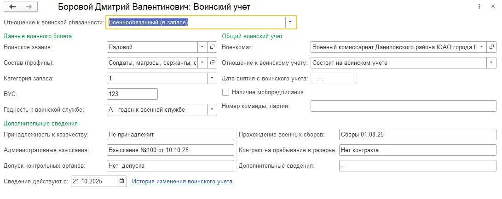Toggle the Наличие мобпредписания checkbox

(226, 92)
